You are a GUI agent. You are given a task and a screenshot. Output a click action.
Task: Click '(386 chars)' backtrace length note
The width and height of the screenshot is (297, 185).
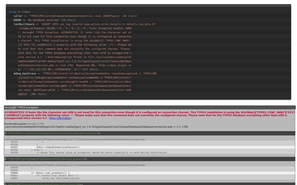point(38,94)
